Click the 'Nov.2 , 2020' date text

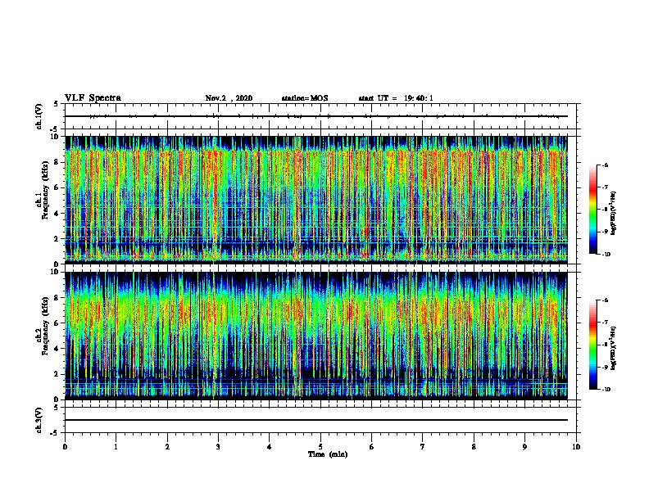(229, 98)
